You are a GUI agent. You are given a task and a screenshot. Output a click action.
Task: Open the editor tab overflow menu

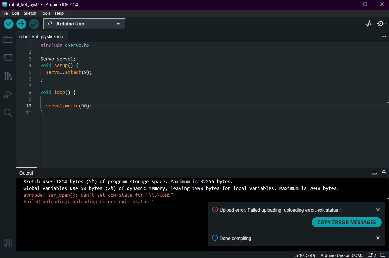click(x=384, y=36)
